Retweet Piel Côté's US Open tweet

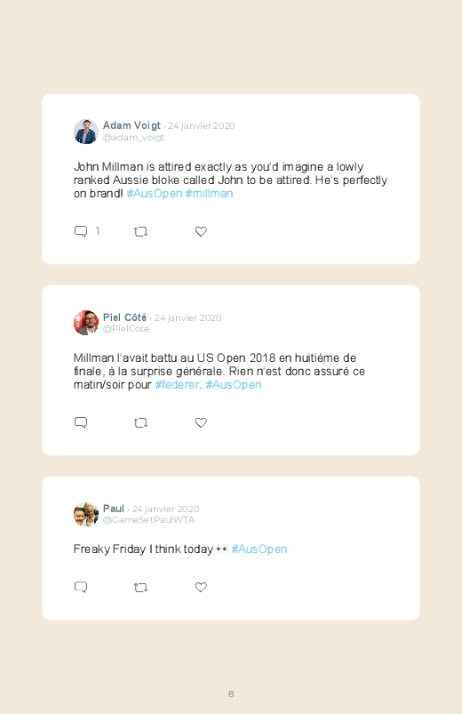pos(140,423)
